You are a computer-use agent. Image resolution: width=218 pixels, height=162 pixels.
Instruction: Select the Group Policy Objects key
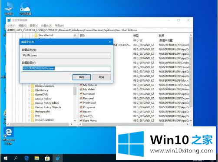[x=48, y=107]
